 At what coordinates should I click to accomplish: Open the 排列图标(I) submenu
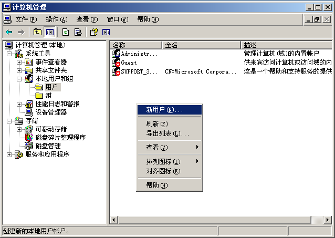tap(170, 161)
